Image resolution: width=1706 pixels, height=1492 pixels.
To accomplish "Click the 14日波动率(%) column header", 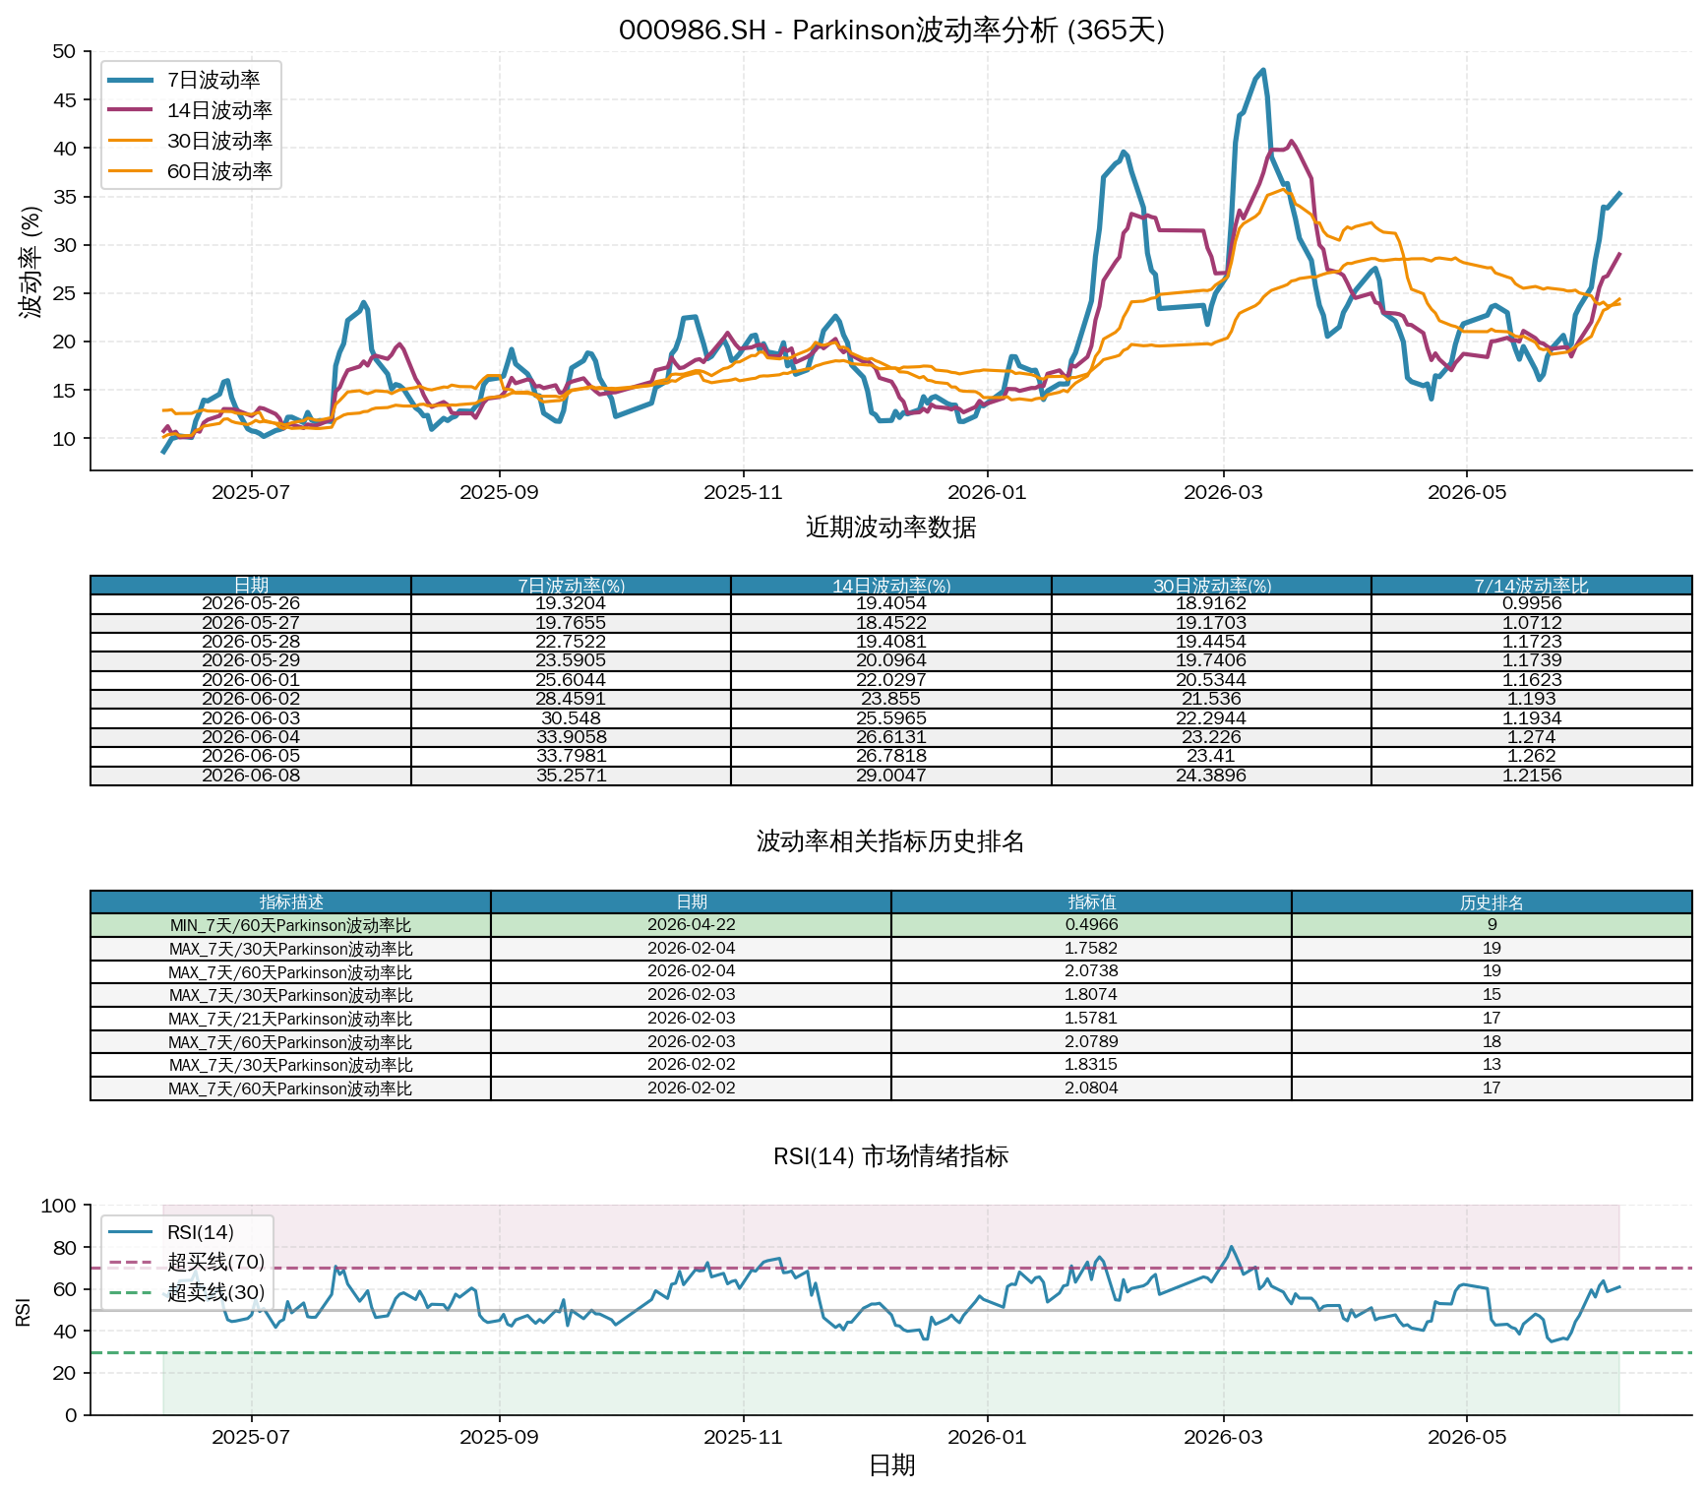I will tap(891, 586).
